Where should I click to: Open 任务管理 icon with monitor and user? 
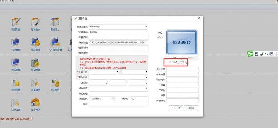coord(35,42)
